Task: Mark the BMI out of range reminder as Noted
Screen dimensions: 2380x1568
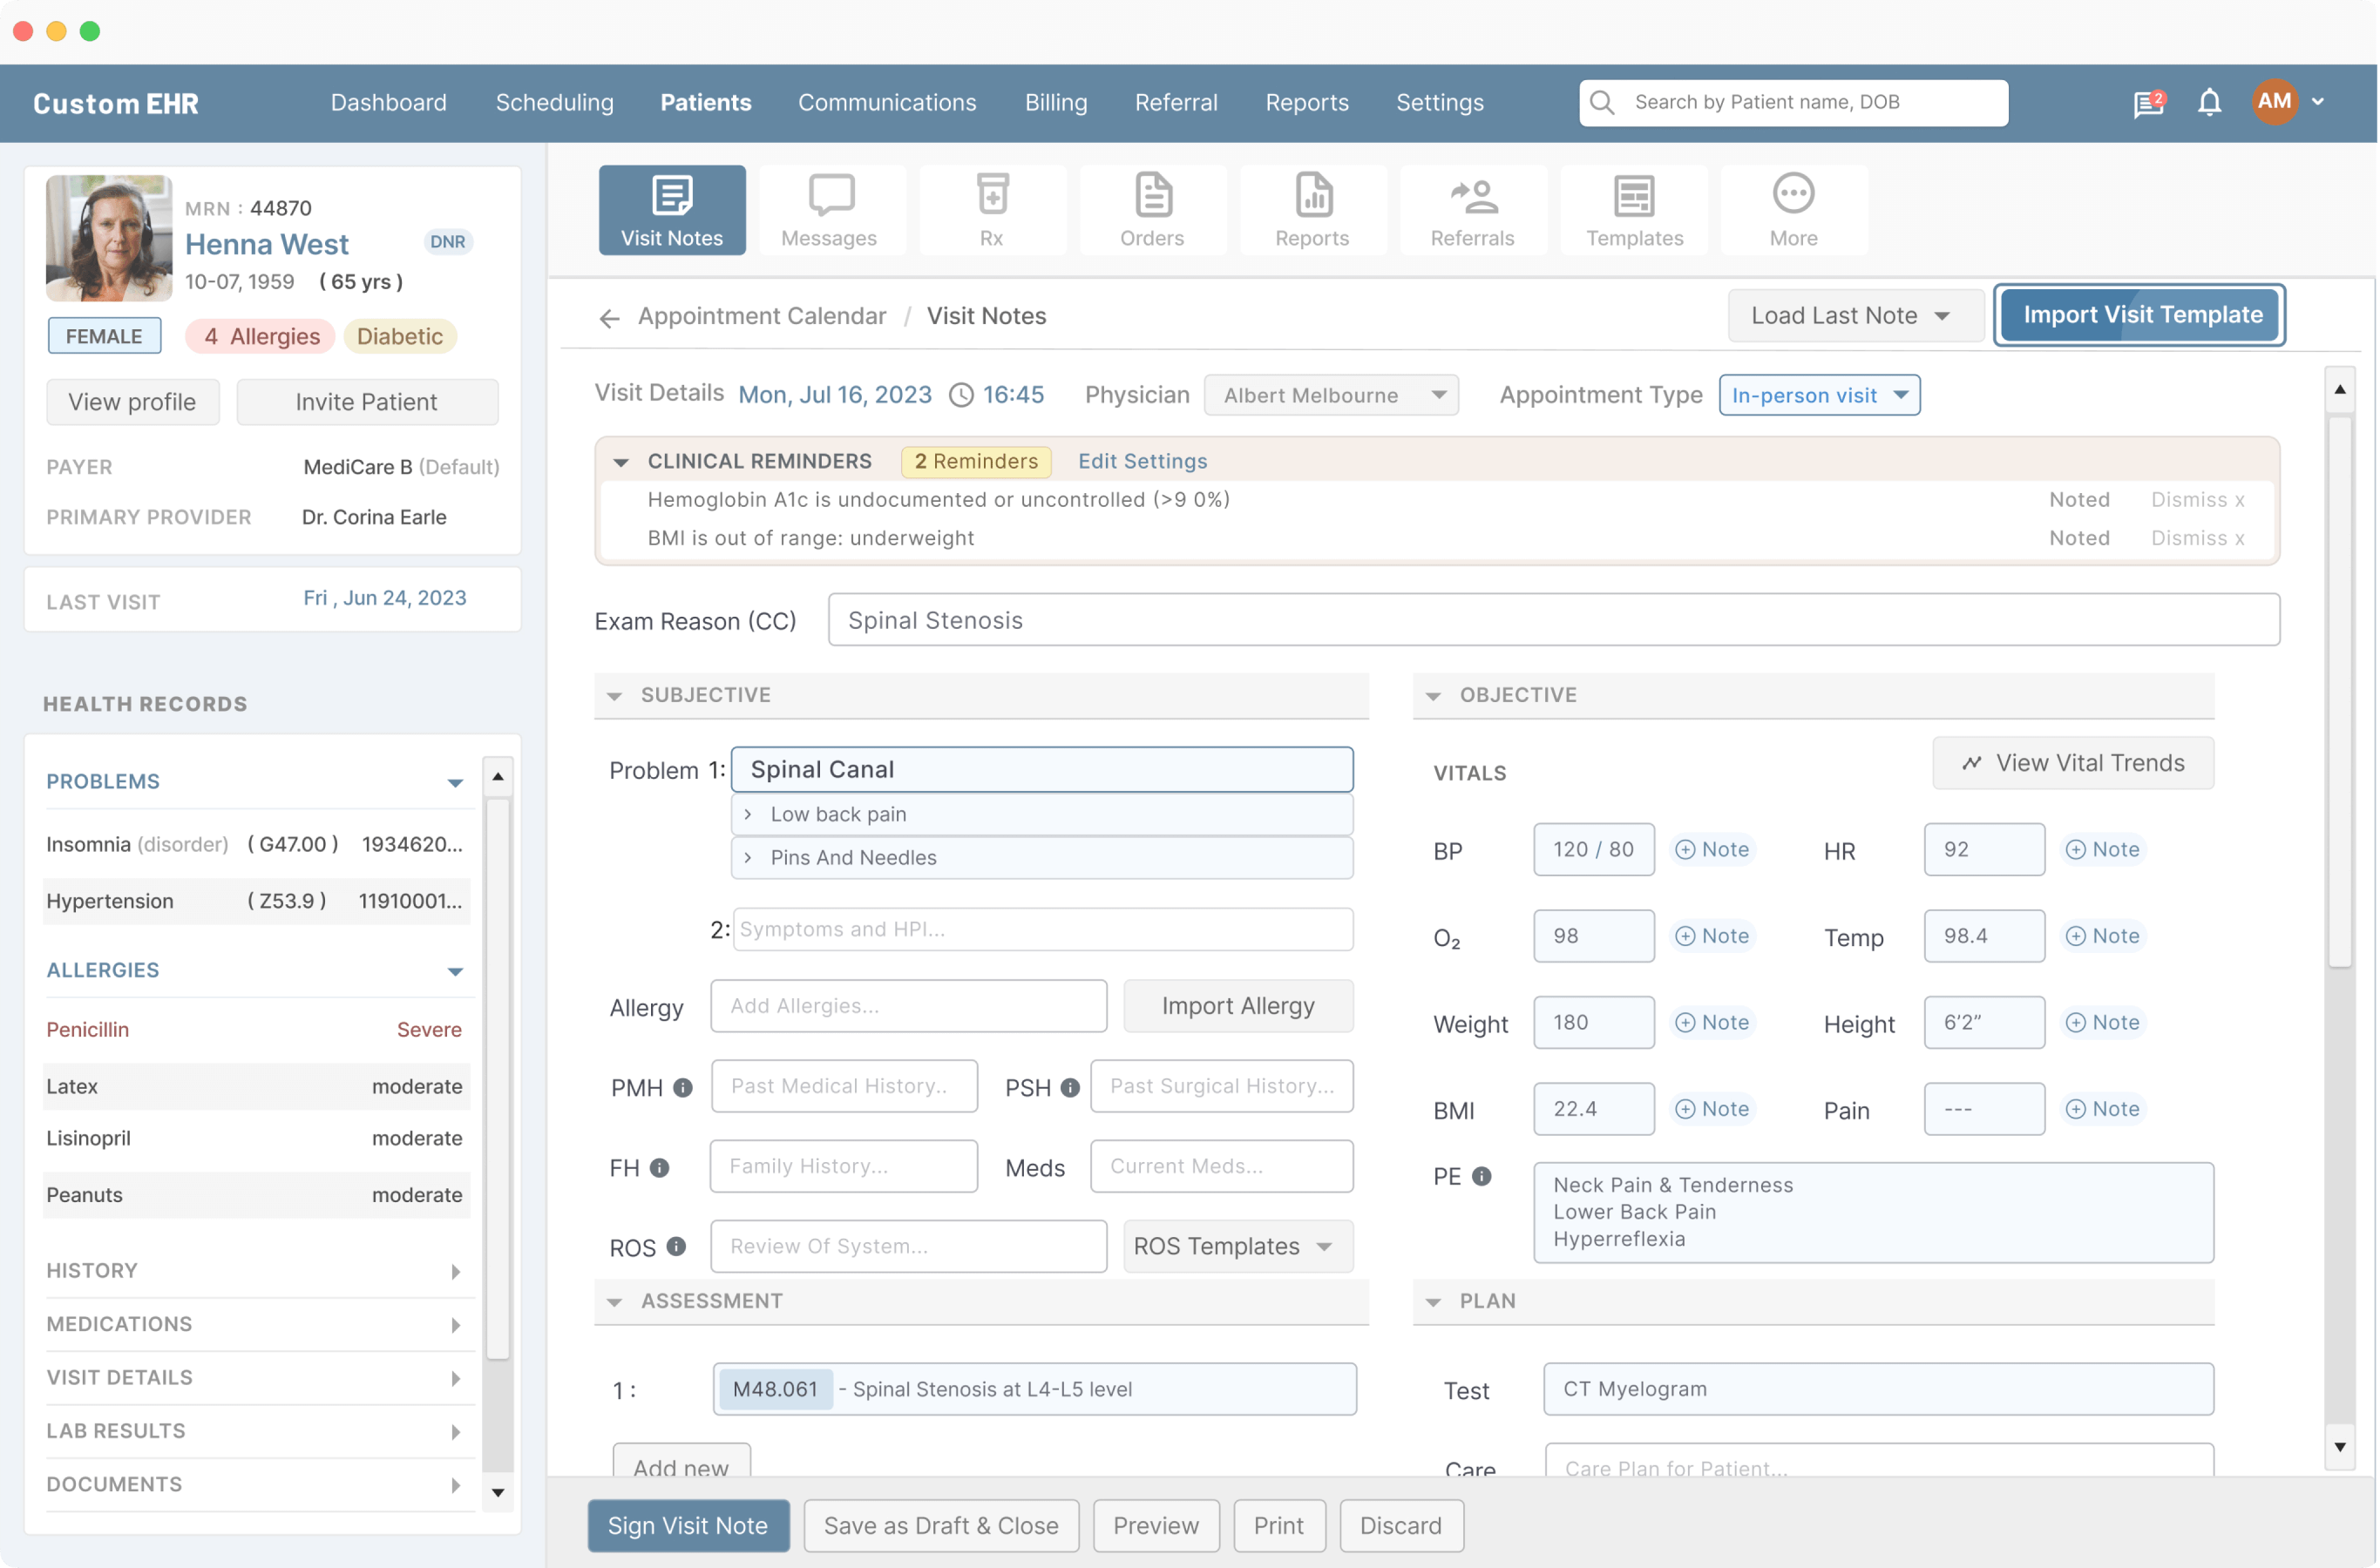Action: point(2078,537)
